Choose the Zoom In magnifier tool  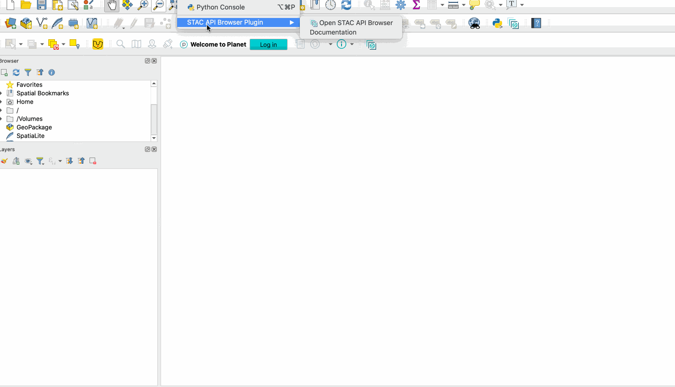(x=143, y=5)
